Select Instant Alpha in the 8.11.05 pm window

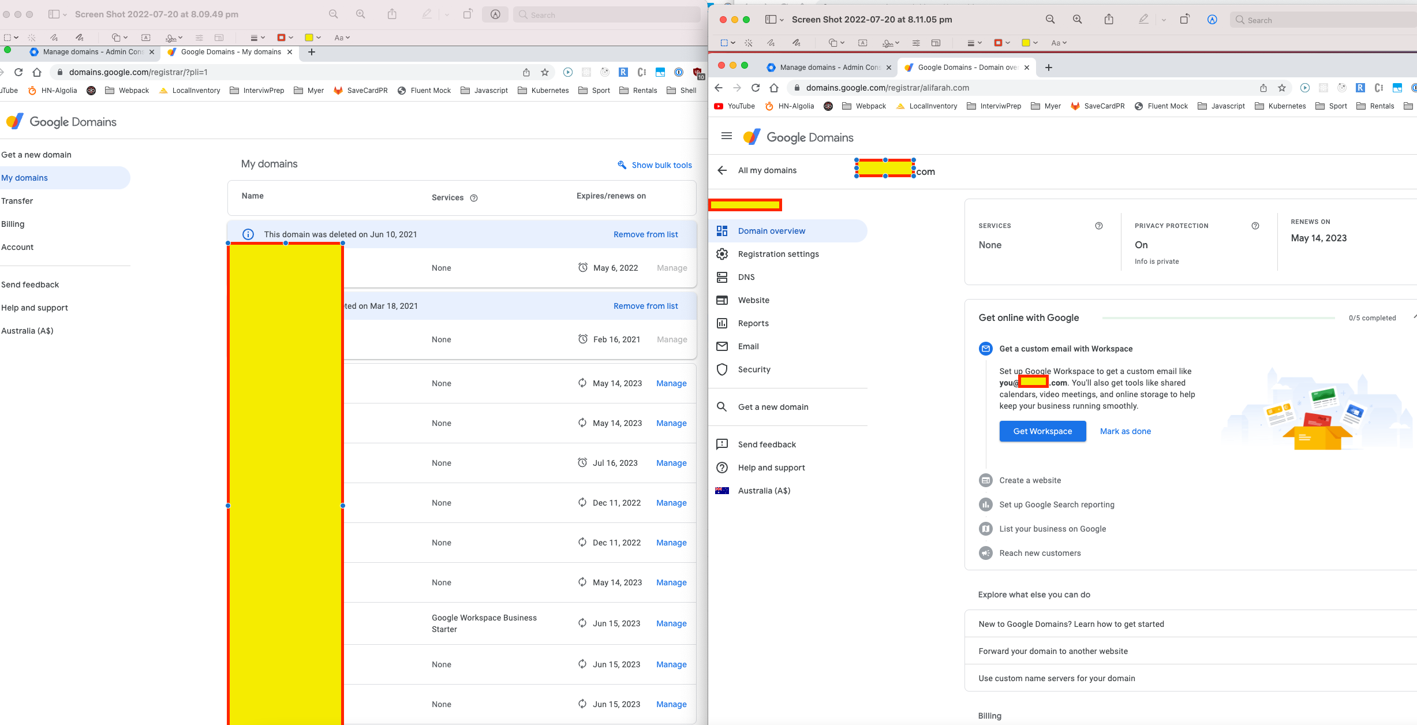click(749, 43)
